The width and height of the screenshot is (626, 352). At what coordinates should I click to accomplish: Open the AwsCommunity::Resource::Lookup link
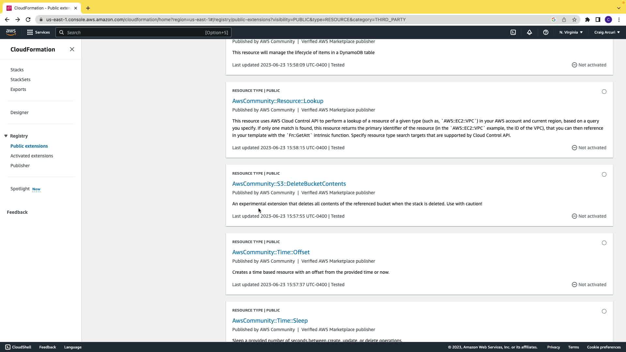pyautogui.click(x=277, y=101)
